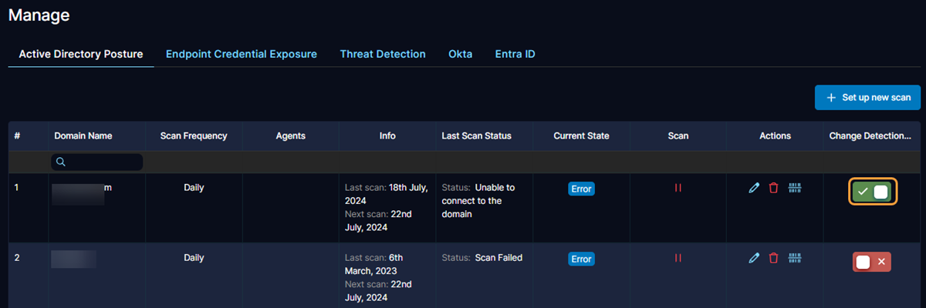Pause the scan for domain row 1

[x=678, y=188]
